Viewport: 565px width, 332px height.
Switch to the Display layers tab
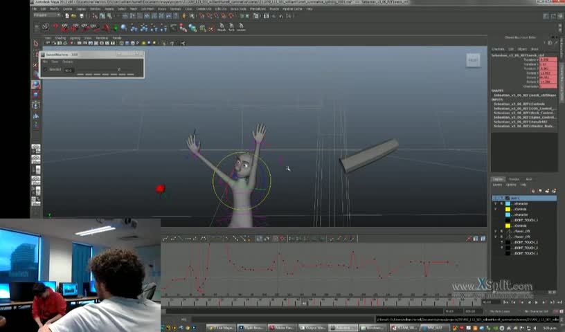pyautogui.click(x=497, y=179)
